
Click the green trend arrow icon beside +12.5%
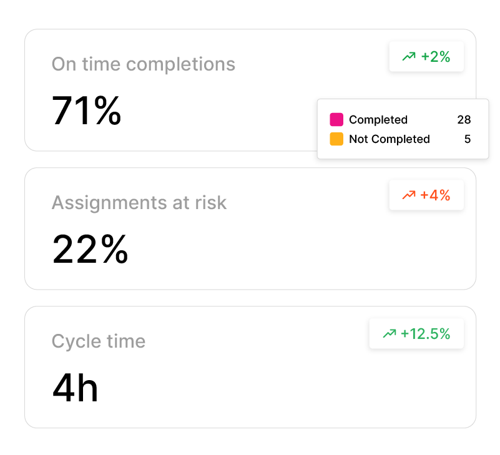coord(390,334)
